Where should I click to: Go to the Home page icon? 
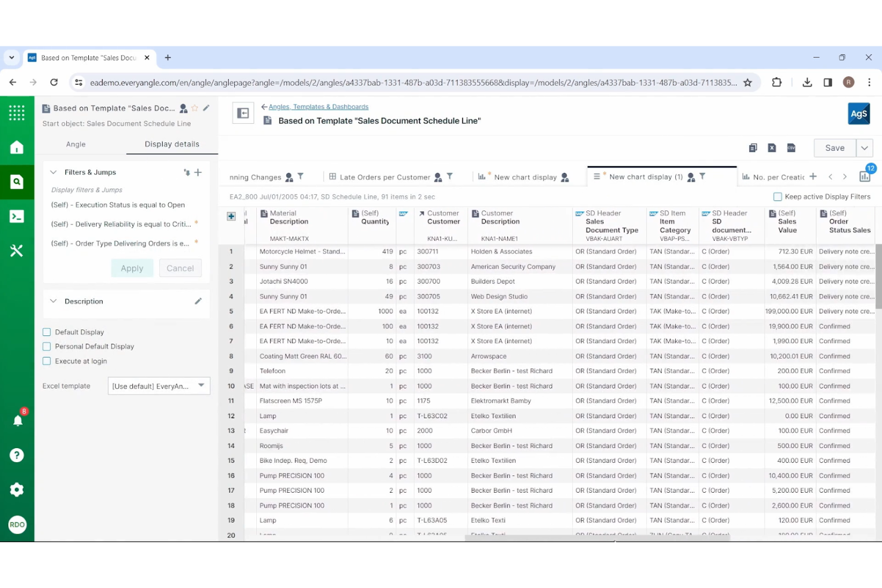tap(17, 147)
